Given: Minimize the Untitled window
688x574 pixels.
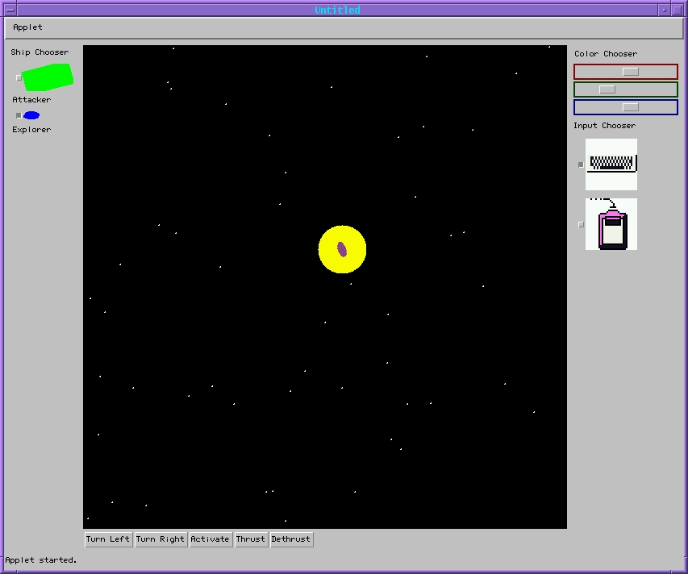Looking at the screenshot, I should [665, 10].
